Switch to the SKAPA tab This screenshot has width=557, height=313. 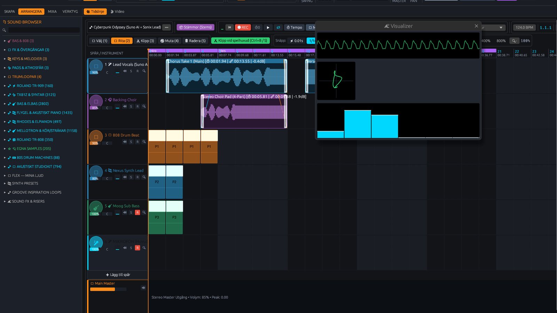pos(9,11)
